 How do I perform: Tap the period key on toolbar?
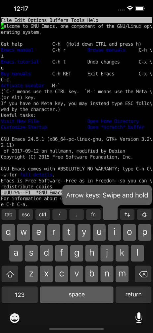pos(76,214)
